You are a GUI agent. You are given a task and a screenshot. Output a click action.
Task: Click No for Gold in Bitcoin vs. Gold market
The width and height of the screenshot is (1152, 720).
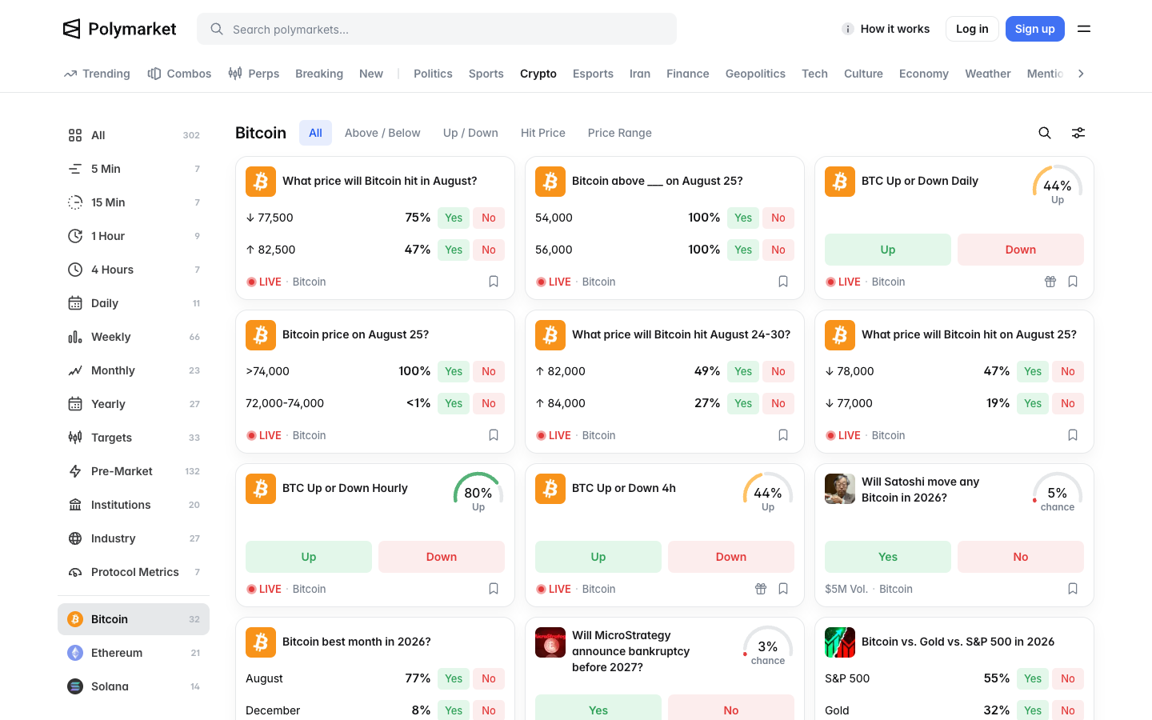(x=1068, y=710)
